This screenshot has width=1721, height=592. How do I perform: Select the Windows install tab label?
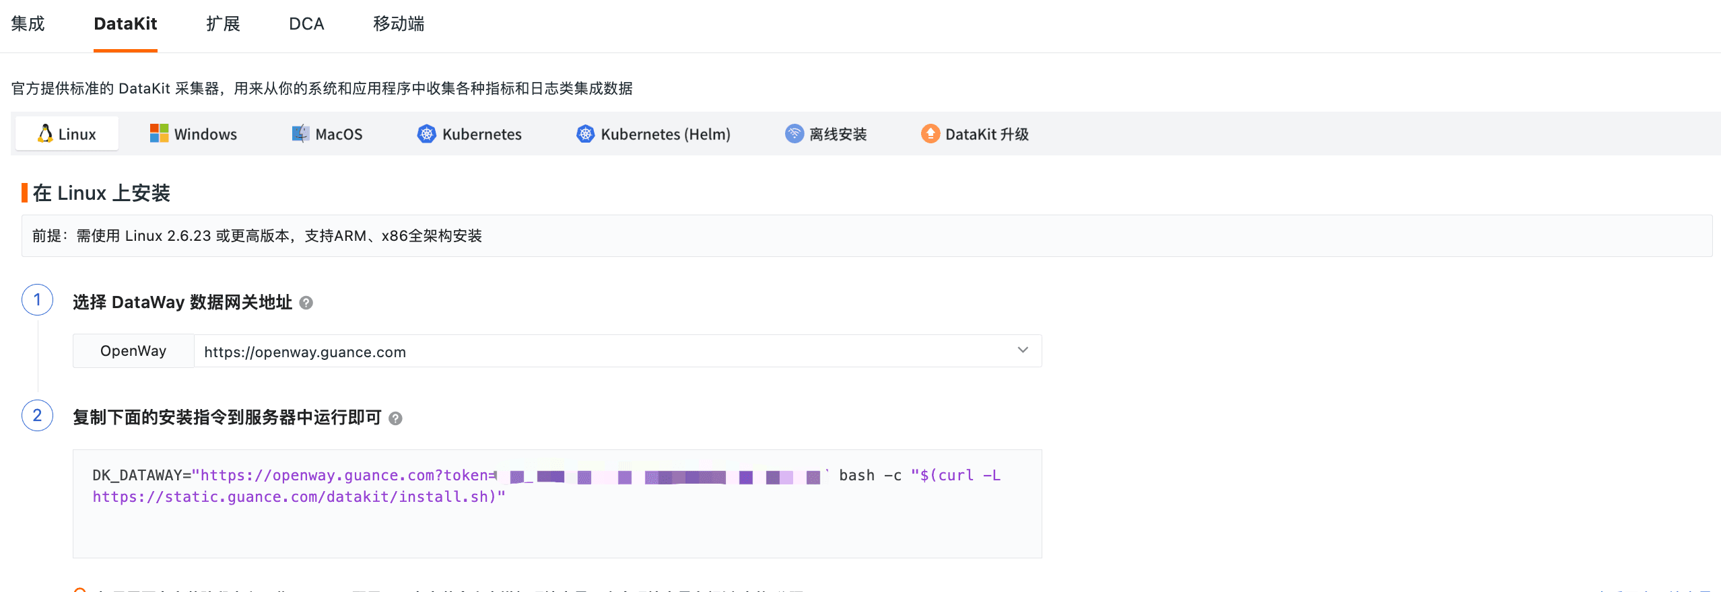(205, 135)
